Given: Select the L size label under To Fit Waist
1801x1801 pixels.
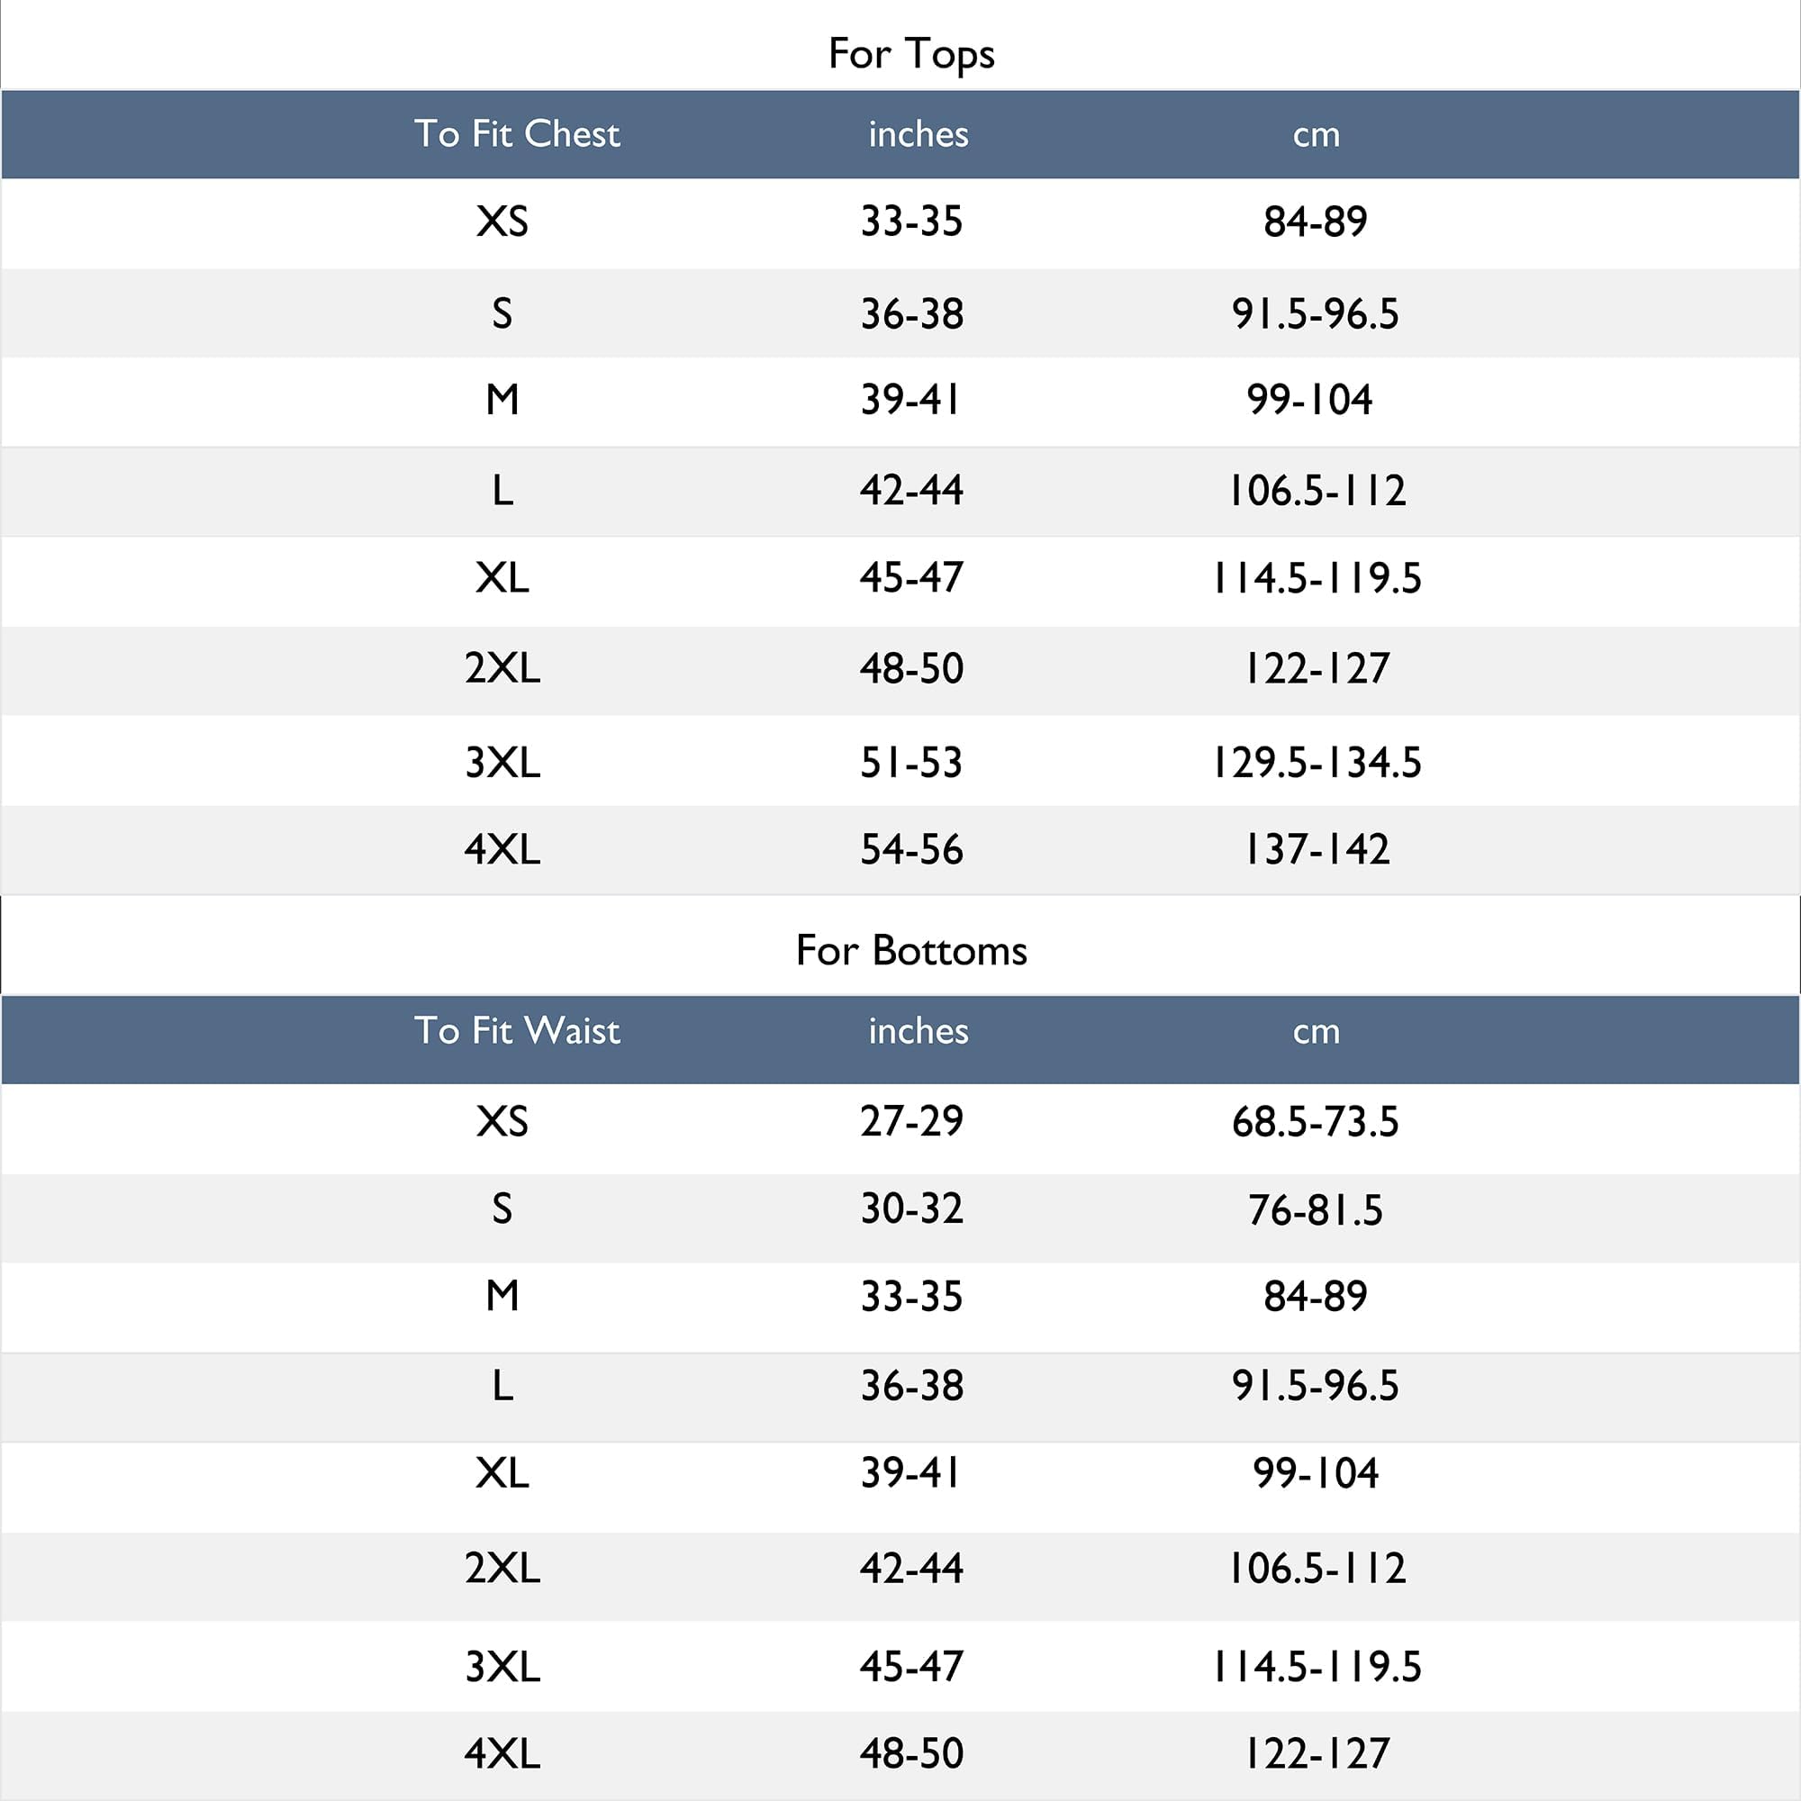Looking at the screenshot, I should point(502,1386).
